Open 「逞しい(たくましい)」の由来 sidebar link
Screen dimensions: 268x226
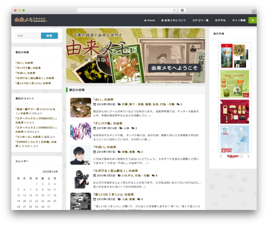(33, 83)
